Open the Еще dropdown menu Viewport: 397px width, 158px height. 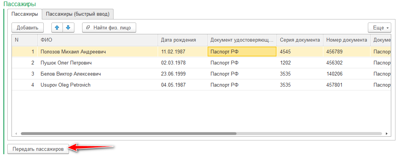pos(379,27)
